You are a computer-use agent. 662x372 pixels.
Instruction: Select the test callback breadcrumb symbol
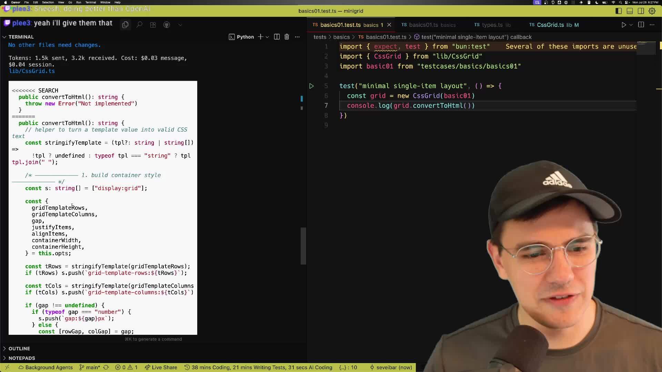(473, 37)
